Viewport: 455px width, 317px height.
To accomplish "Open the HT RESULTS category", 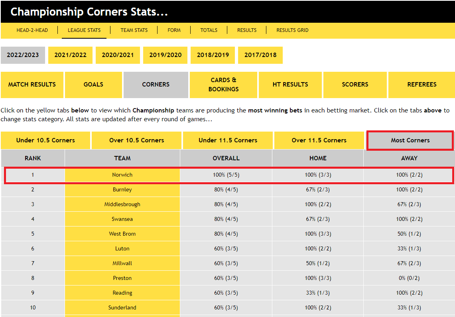I will point(290,85).
